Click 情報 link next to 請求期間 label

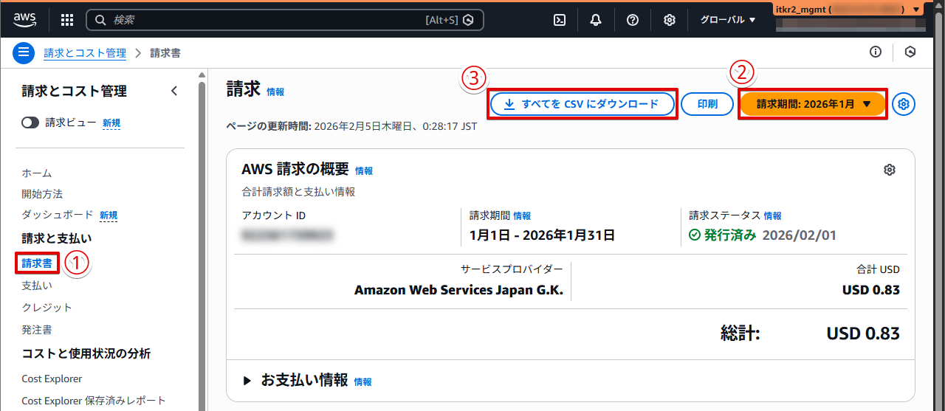click(522, 216)
